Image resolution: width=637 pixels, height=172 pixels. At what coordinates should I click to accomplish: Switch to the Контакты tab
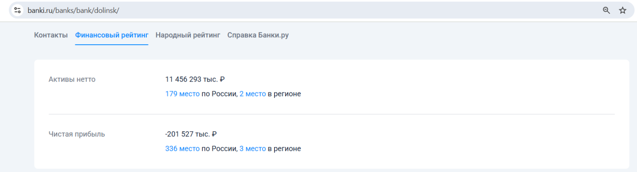pyautogui.click(x=51, y=35)
